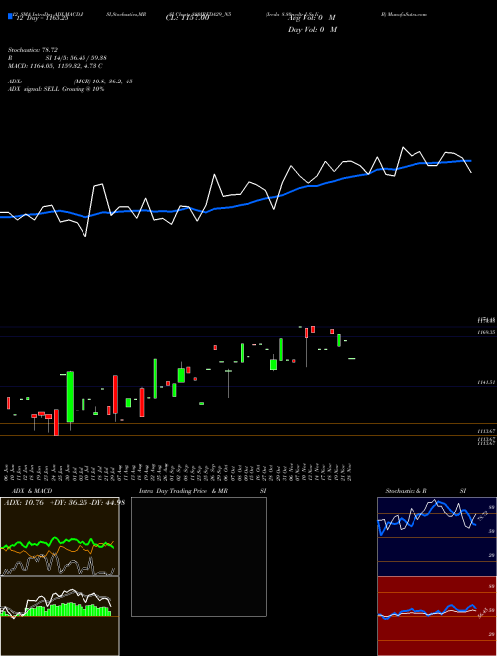
Task: Click the ADX (MGR) values line
Action: 71,82
